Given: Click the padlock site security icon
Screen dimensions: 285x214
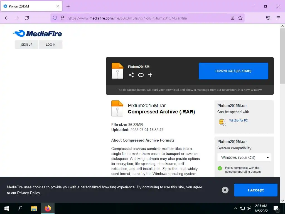Looking at the screenshot, I should [x=63, y=18].
